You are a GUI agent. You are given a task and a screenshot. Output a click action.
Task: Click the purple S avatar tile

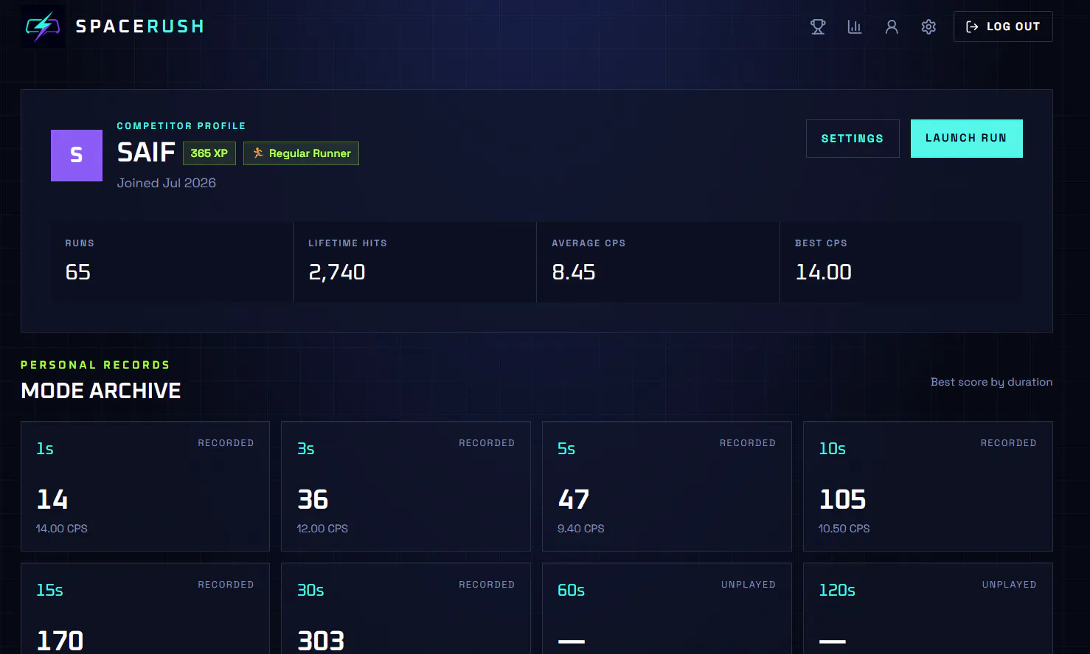pyautogui.click(x=77, y=156)
